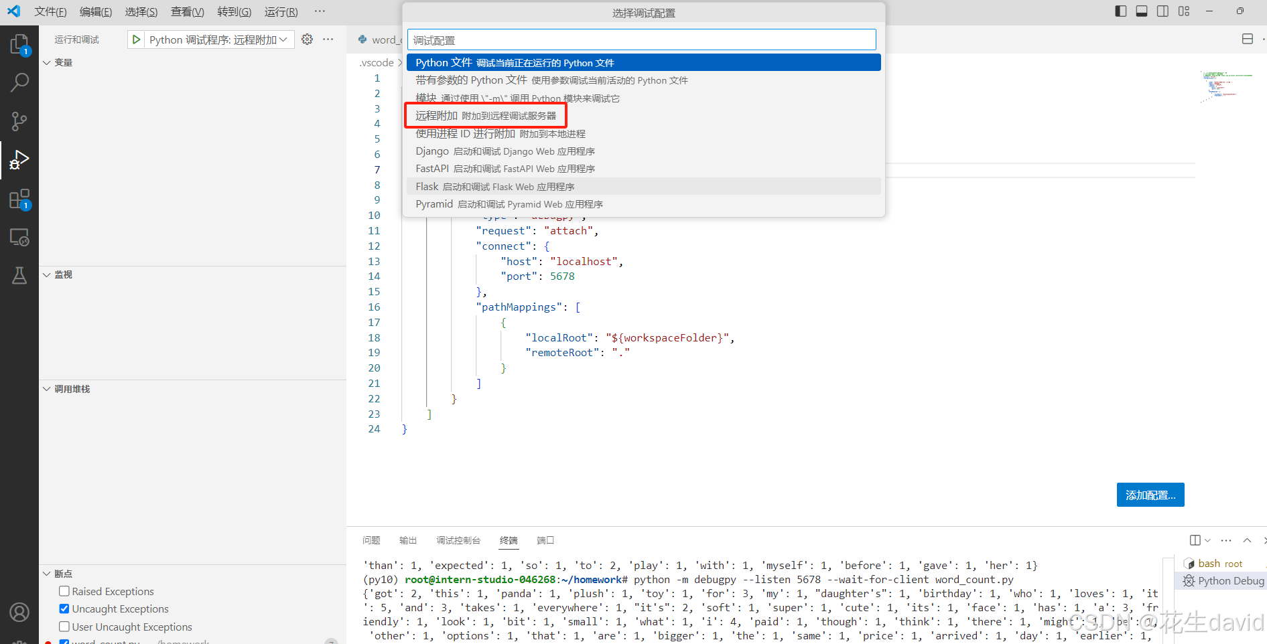Maximize the panel with the up chevron

click(x=1247, y=540)
